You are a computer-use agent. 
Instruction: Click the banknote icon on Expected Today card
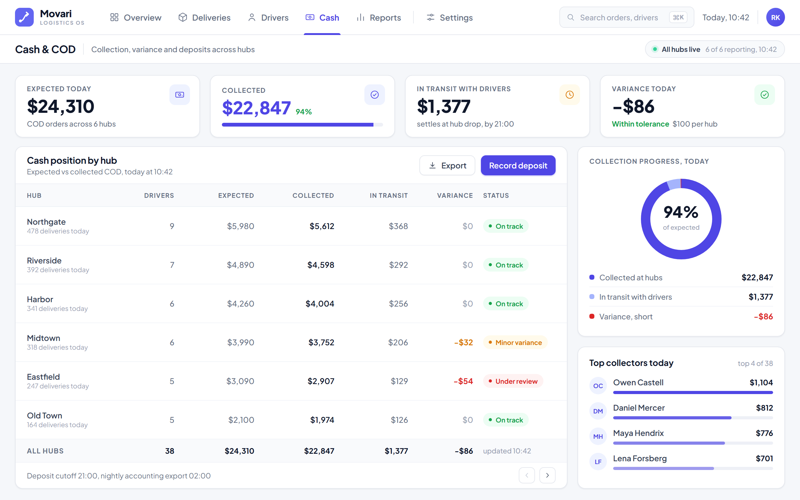(x=179, y=95)
